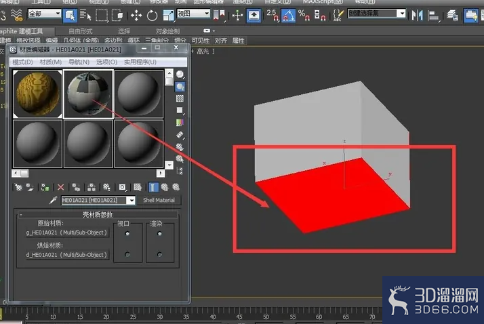Open the Manage Layers tool

tap(452, 15)
